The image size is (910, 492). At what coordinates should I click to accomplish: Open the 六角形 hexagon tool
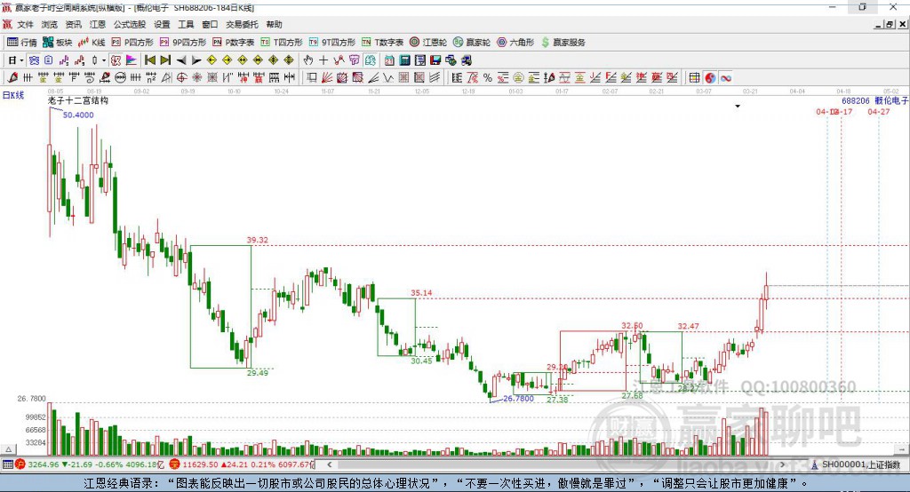[515, 43]
